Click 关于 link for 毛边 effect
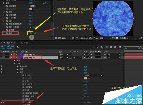Image resolution: width=143 pixels, height=105 pixels. click(45, 3)
